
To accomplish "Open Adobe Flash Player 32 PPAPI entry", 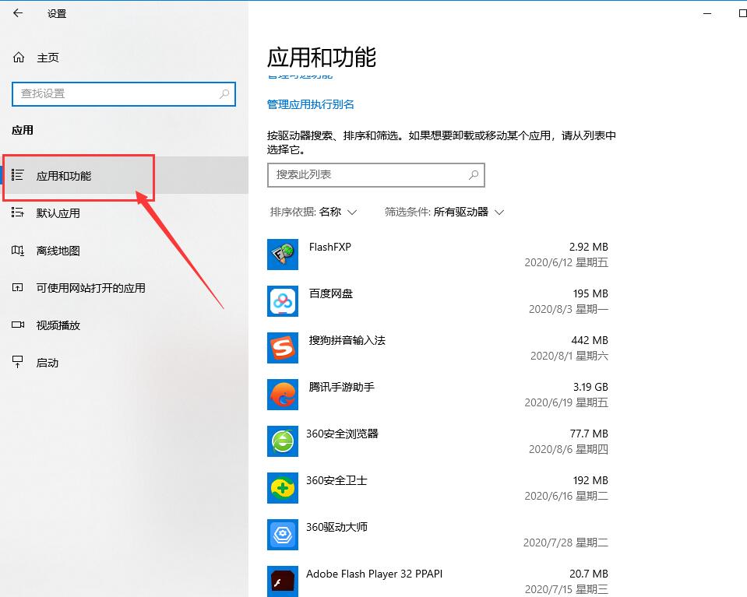I will click(282, 581).
